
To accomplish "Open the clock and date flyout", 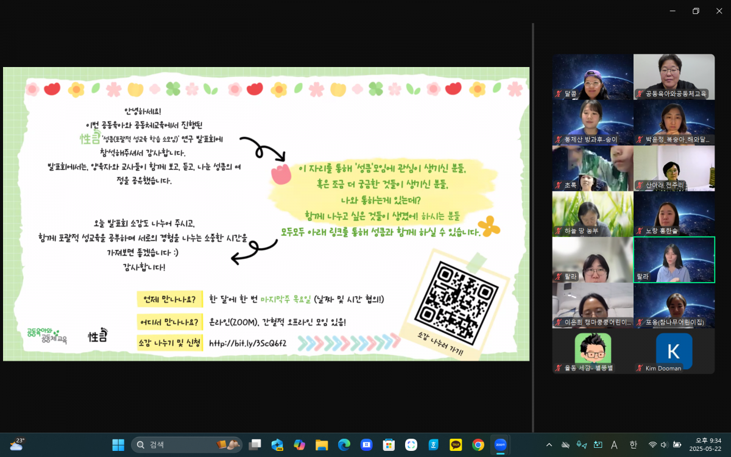I will tap(704, 445).
